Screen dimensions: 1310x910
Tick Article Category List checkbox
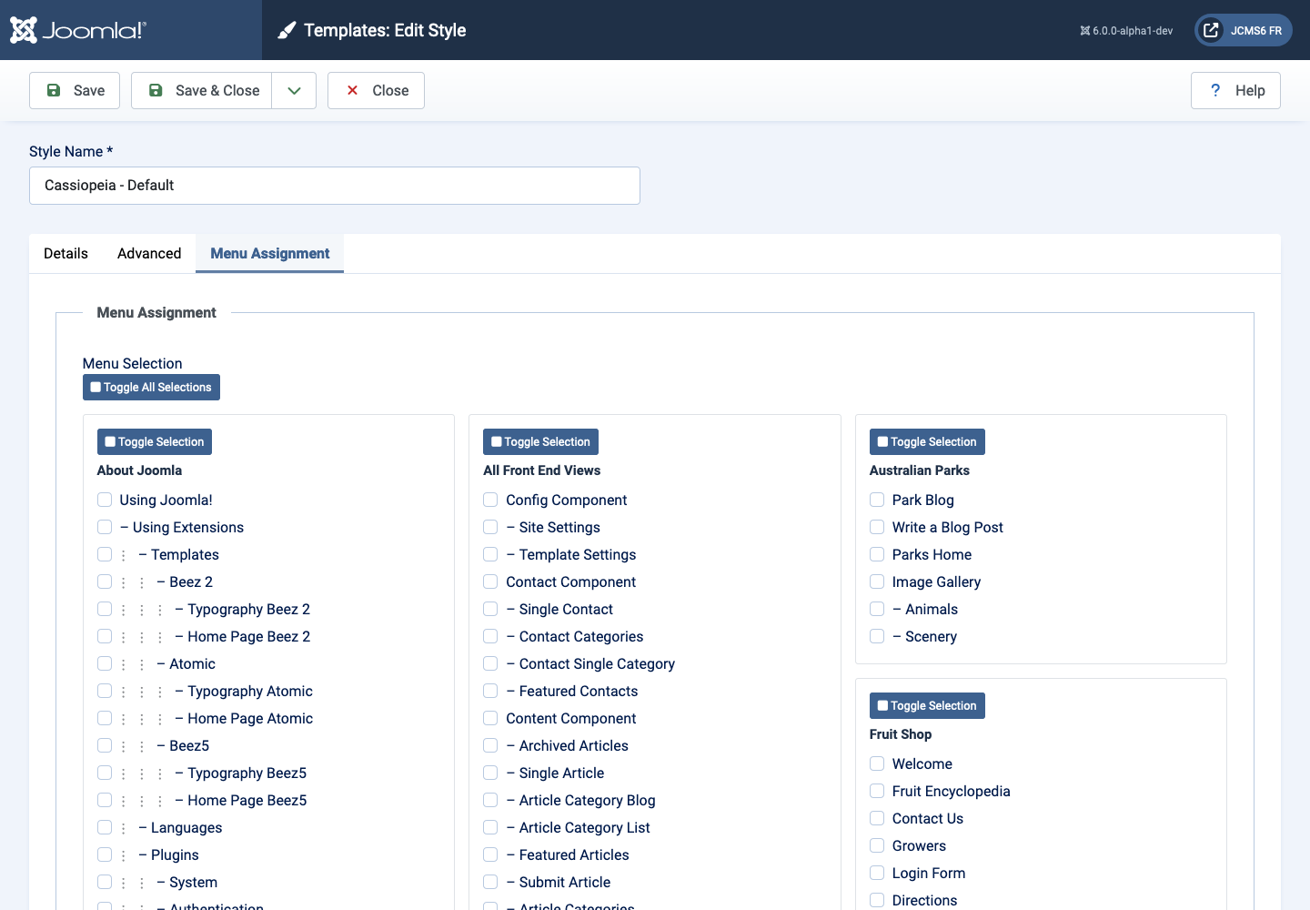tap(490, 827)
